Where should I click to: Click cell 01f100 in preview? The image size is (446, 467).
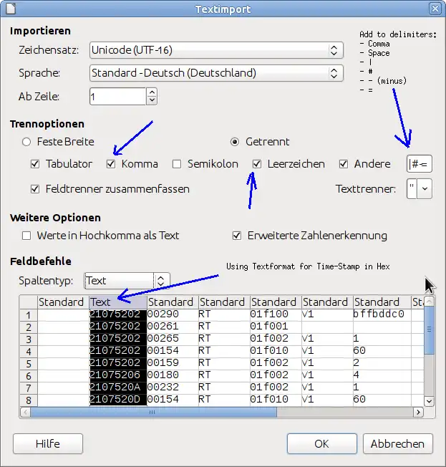click(276, 314)
